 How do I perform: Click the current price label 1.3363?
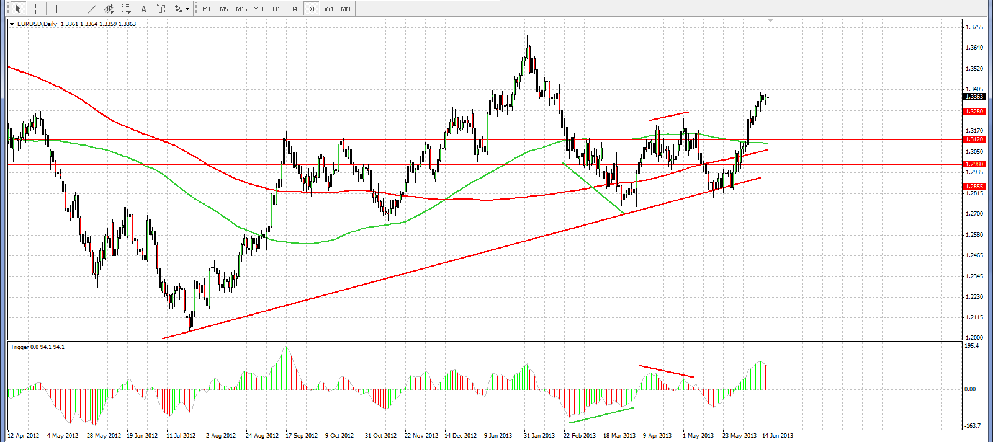pos(974,97)
